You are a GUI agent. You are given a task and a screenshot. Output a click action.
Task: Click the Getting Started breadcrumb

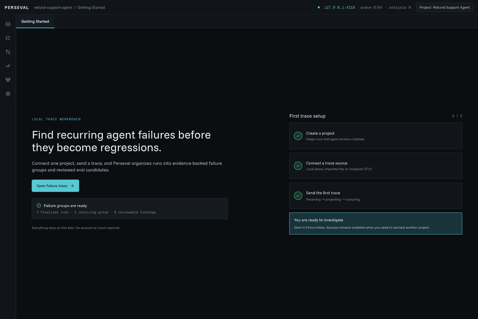coord(91,7)
